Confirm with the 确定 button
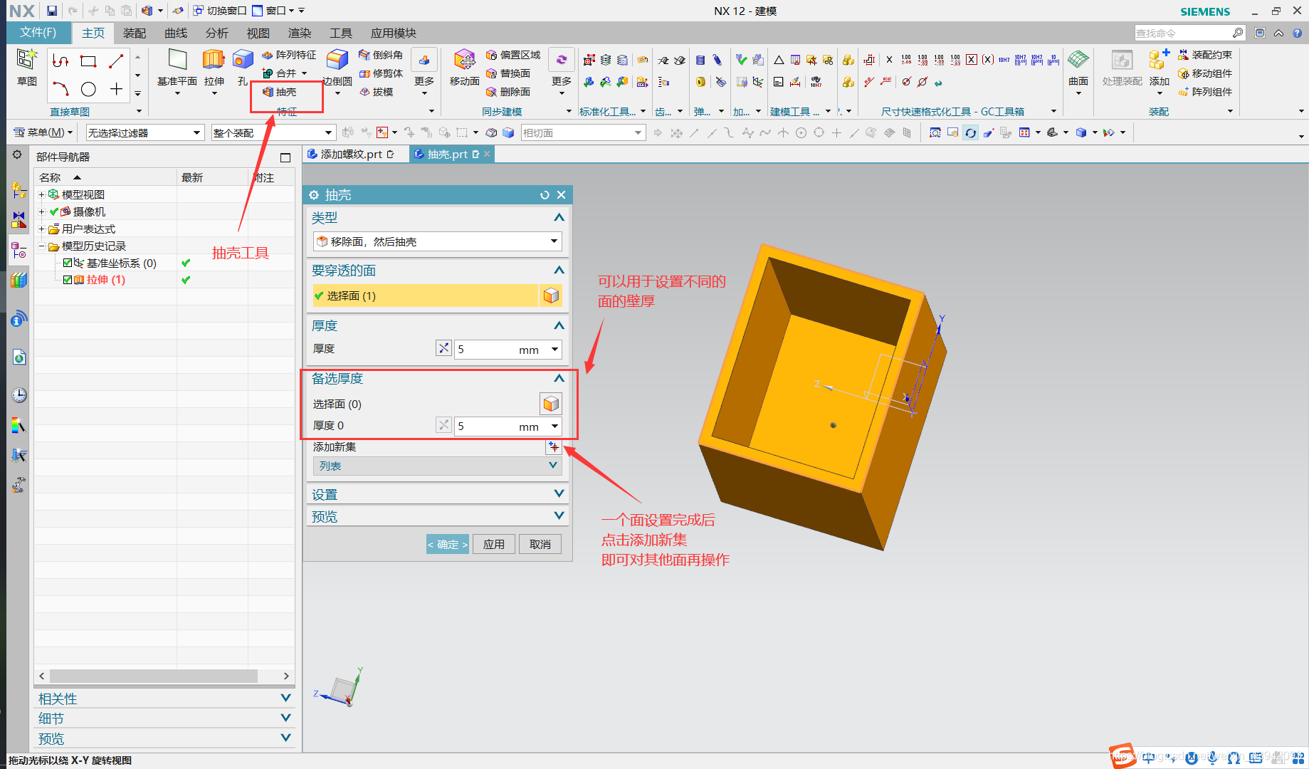Viewport: 1309px width, 769px height. point(448,544)
